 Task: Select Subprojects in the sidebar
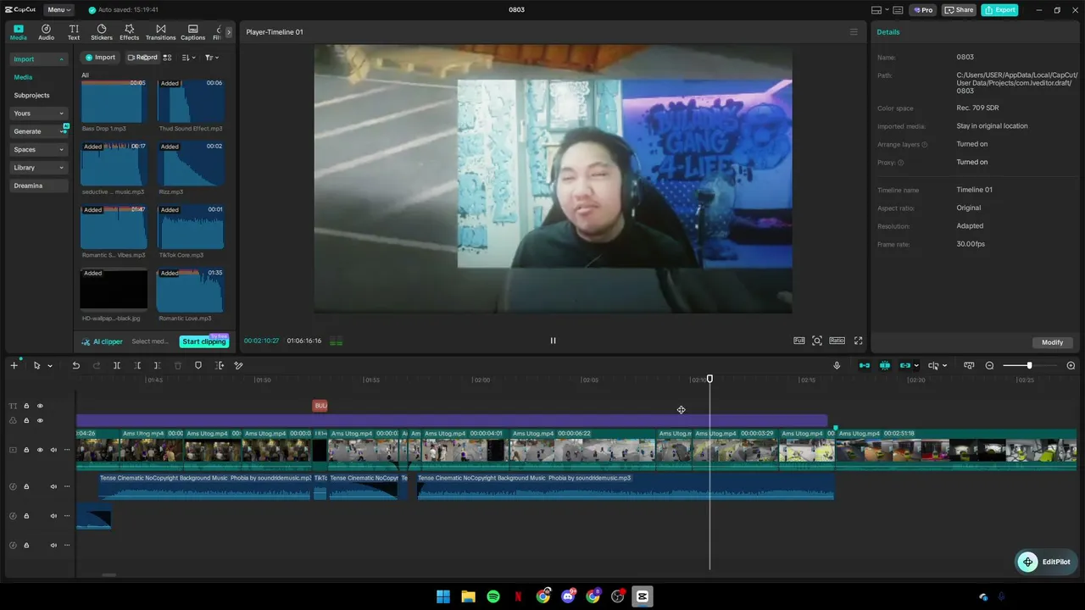tap(31, 96)
